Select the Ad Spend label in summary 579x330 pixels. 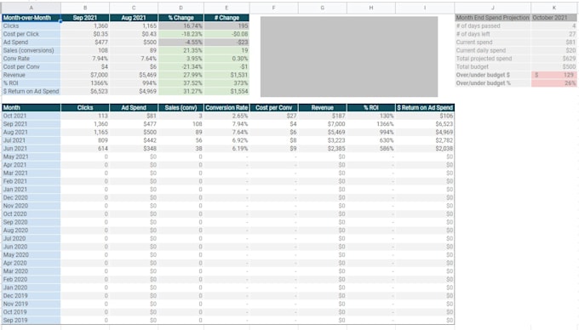(x=31, y=42)
